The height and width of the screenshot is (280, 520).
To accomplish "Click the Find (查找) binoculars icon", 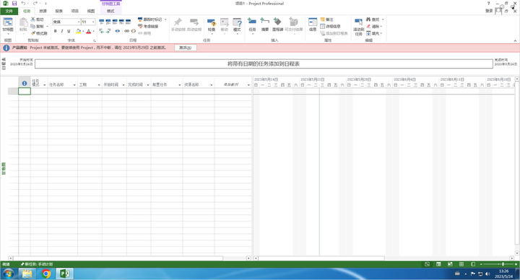I will [x=368, y=19].
